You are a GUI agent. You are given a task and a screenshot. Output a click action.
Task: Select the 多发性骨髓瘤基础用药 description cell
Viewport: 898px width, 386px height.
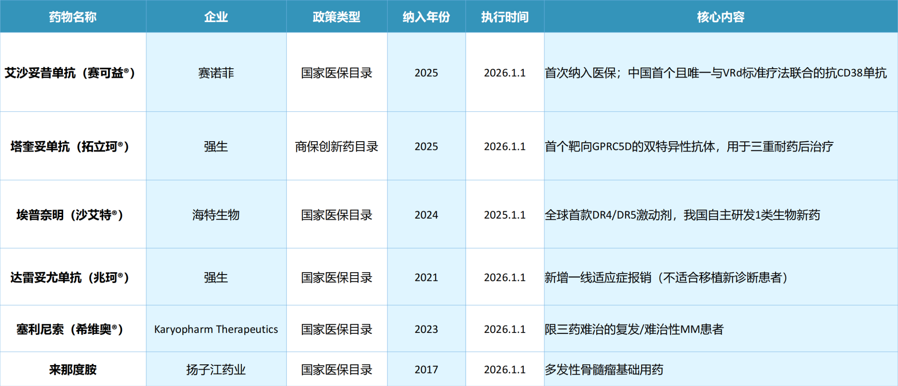point(721,369)
